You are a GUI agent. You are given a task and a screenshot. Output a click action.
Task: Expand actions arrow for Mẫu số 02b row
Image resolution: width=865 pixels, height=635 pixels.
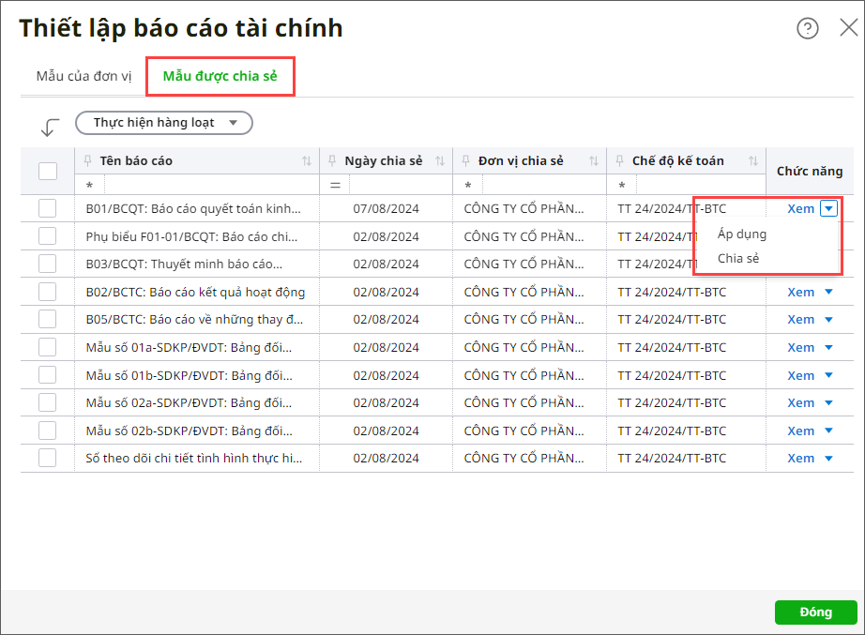tap(828, 431)
